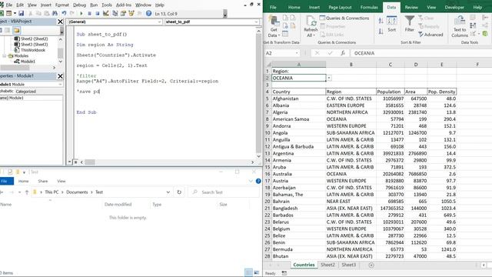Image resolution: width=492 pixels, height=277 pixels.
Task: Click the project tree vertical scrollbar
Action: click(x=61, y=53)
